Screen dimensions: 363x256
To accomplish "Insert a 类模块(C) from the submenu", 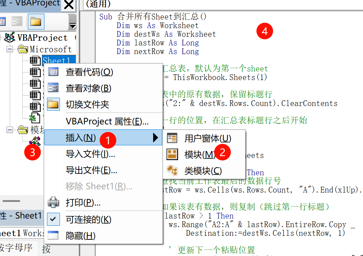I will tap(204, 171).
